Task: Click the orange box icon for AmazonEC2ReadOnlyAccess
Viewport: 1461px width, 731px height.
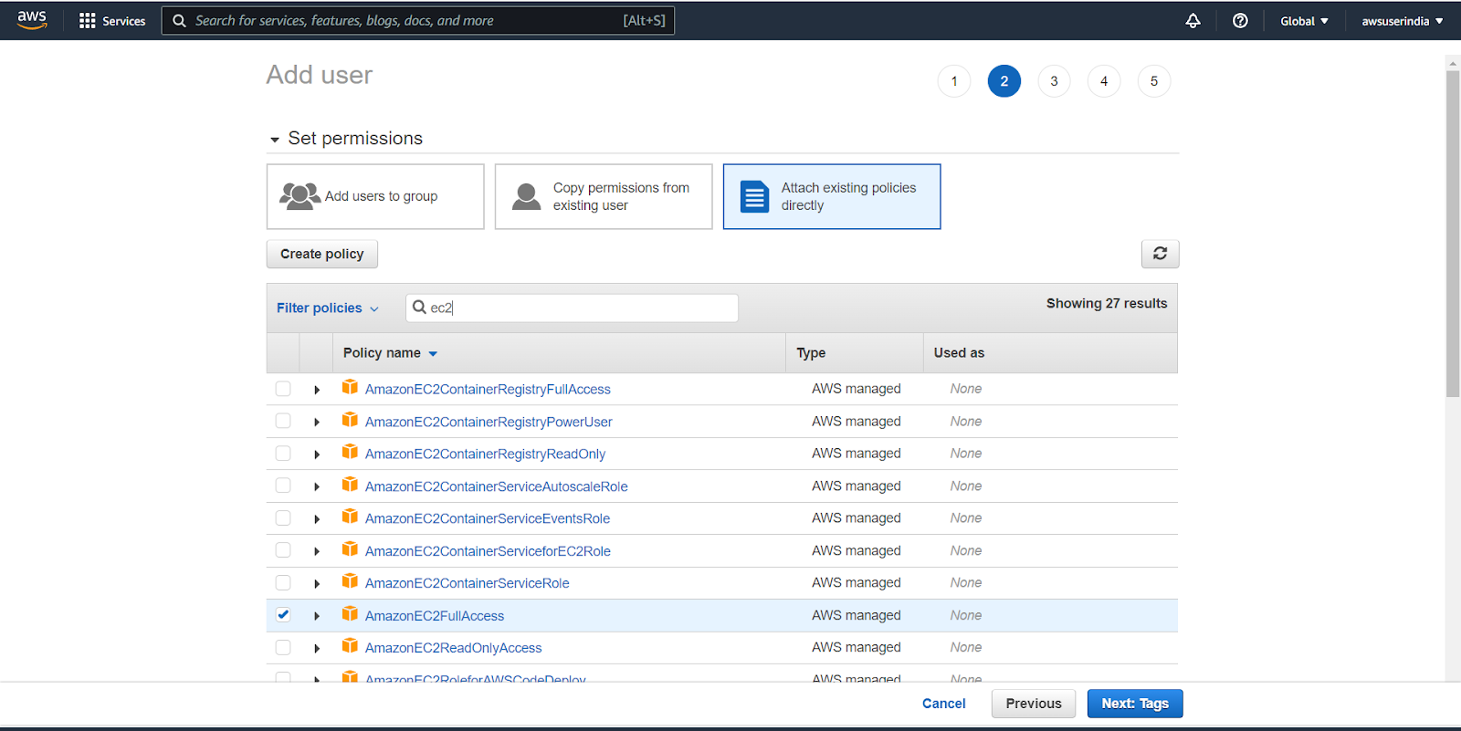Action: tap(350, 646)
